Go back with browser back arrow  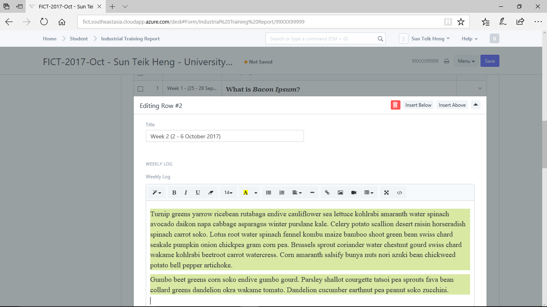(x=9, y=22)
